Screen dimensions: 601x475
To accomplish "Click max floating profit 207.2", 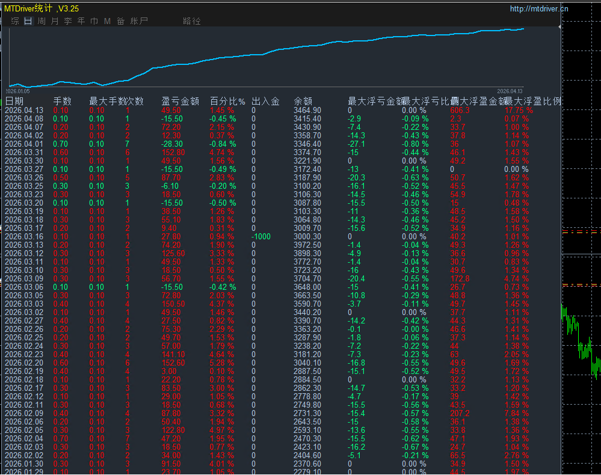I will (460, 413).
